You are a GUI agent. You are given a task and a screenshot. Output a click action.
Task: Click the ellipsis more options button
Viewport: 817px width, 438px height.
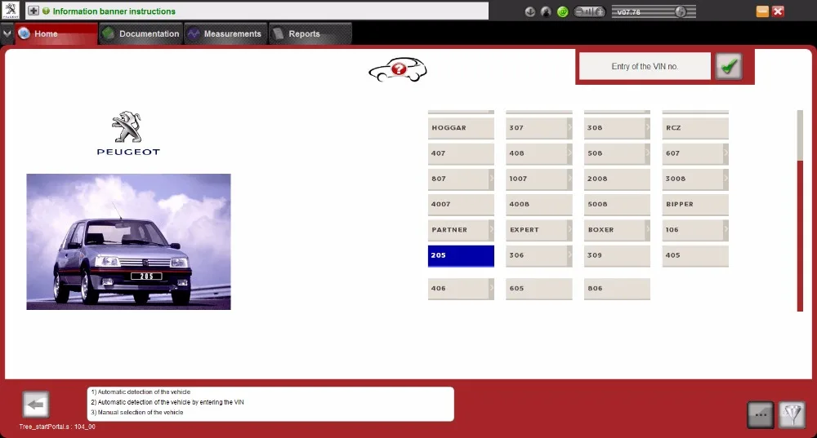pyautogui.click(x=761, y=414)
